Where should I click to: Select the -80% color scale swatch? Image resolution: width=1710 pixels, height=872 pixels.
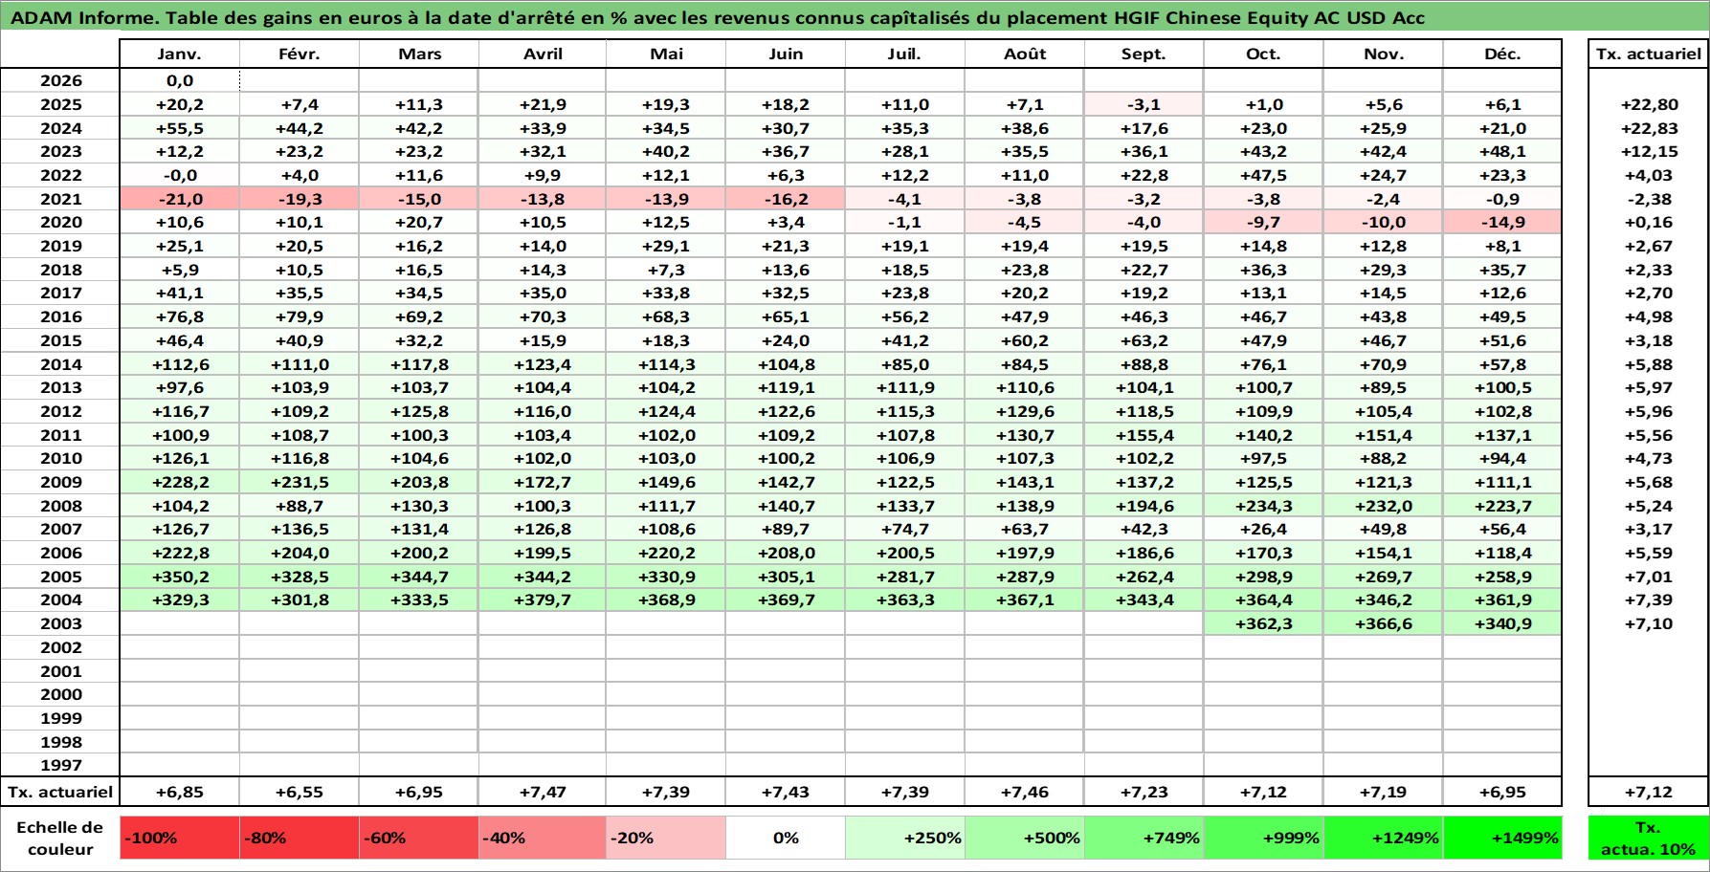click(x=300, y=838)
